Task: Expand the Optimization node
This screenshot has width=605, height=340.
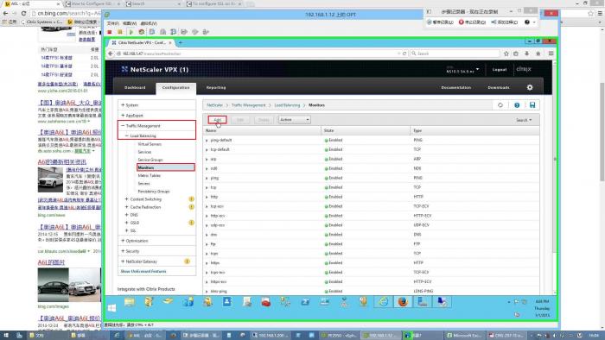Action: pyautogui.click(x=123, y=241)
